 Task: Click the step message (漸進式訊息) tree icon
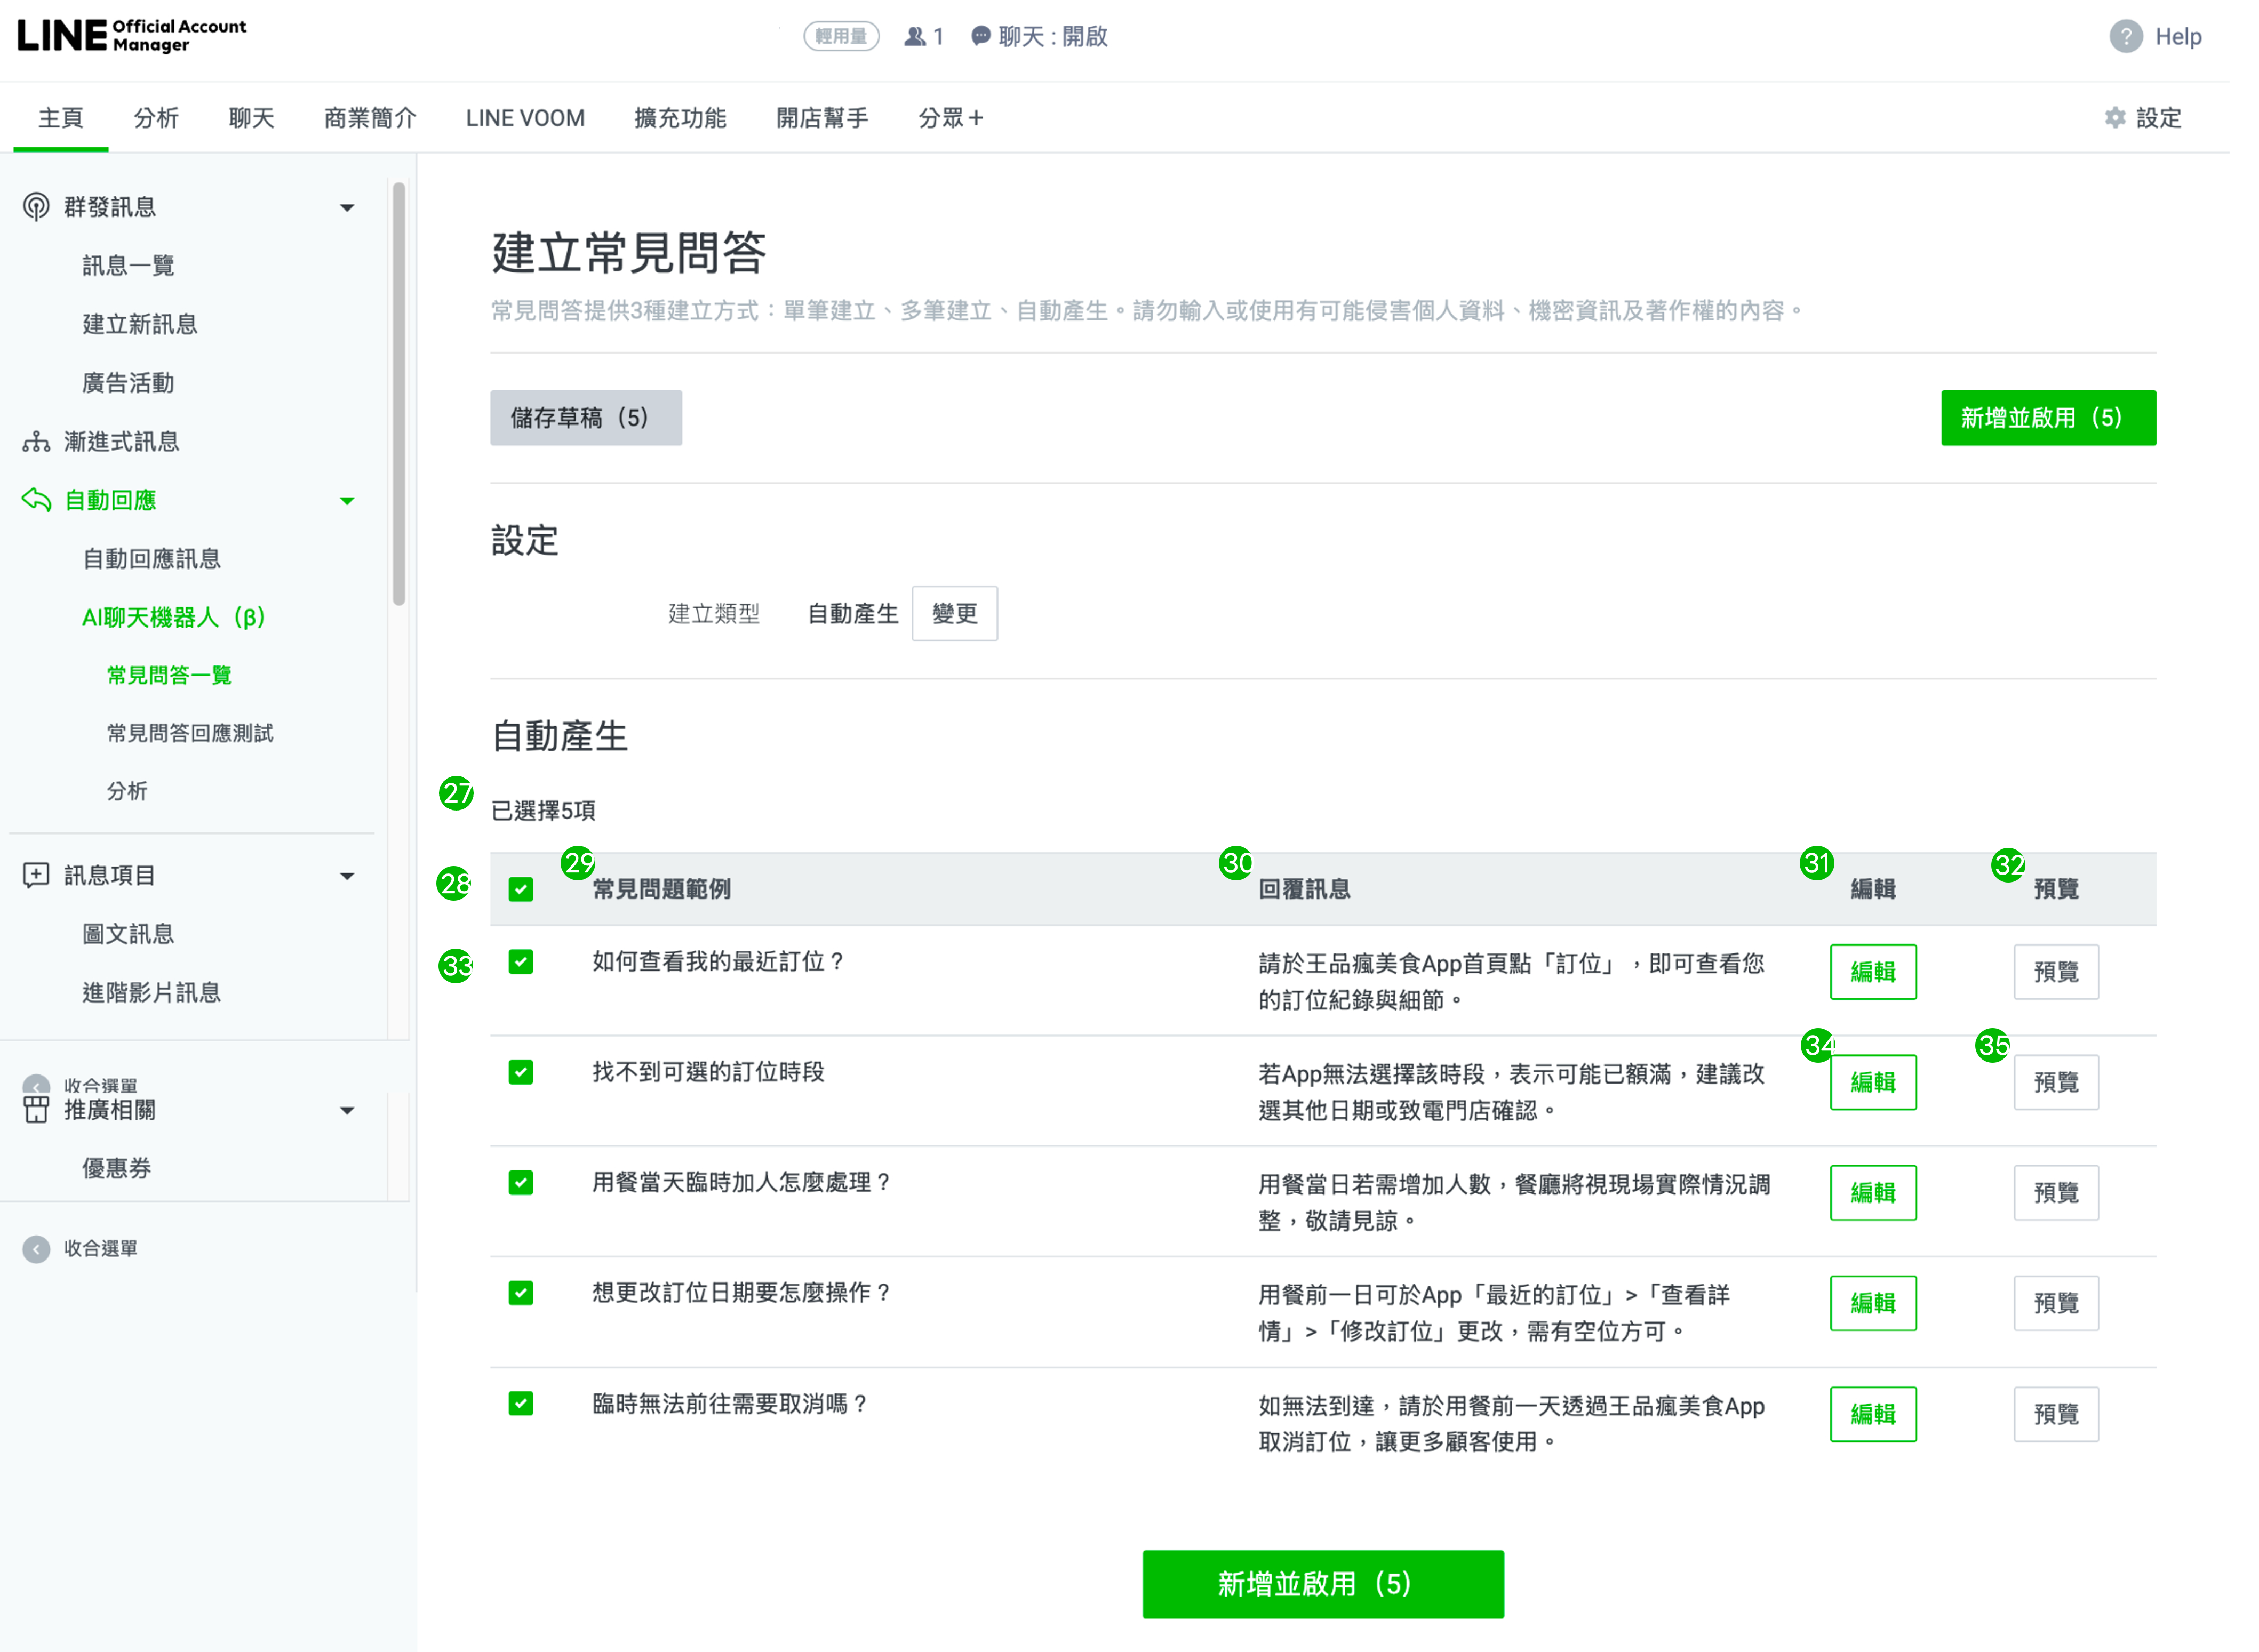36,442
